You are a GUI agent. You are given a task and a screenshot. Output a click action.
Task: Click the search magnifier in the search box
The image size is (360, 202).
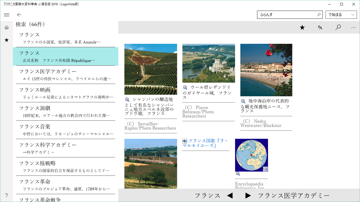(319, 15)
